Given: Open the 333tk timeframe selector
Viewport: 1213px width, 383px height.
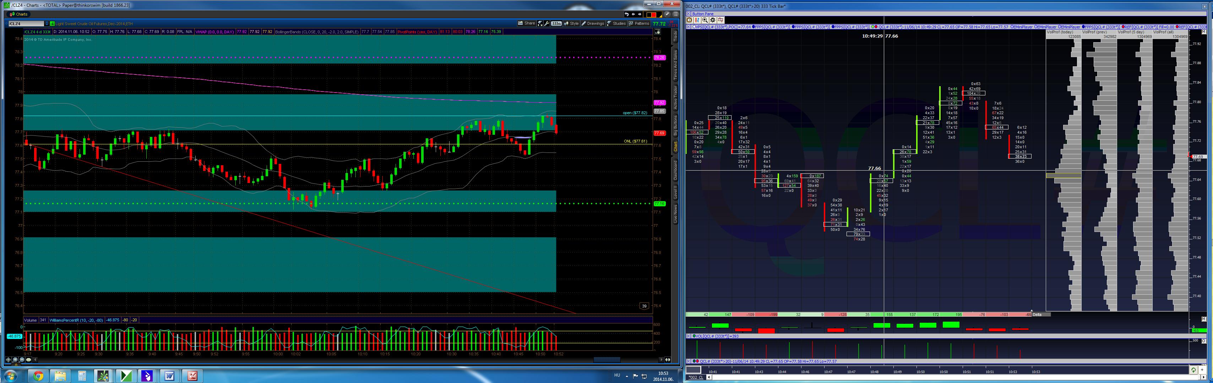Looking at the screenshot, I should point(556,23).
